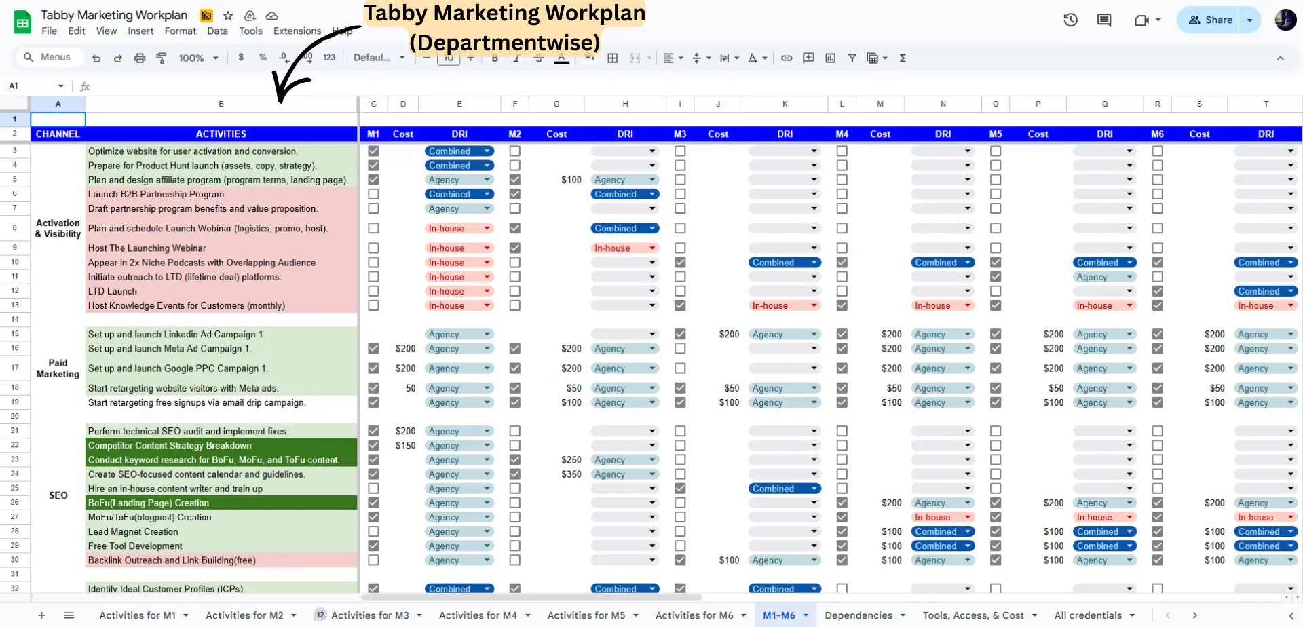
Task: Click the create filter icon
Action: coord(852,58)
